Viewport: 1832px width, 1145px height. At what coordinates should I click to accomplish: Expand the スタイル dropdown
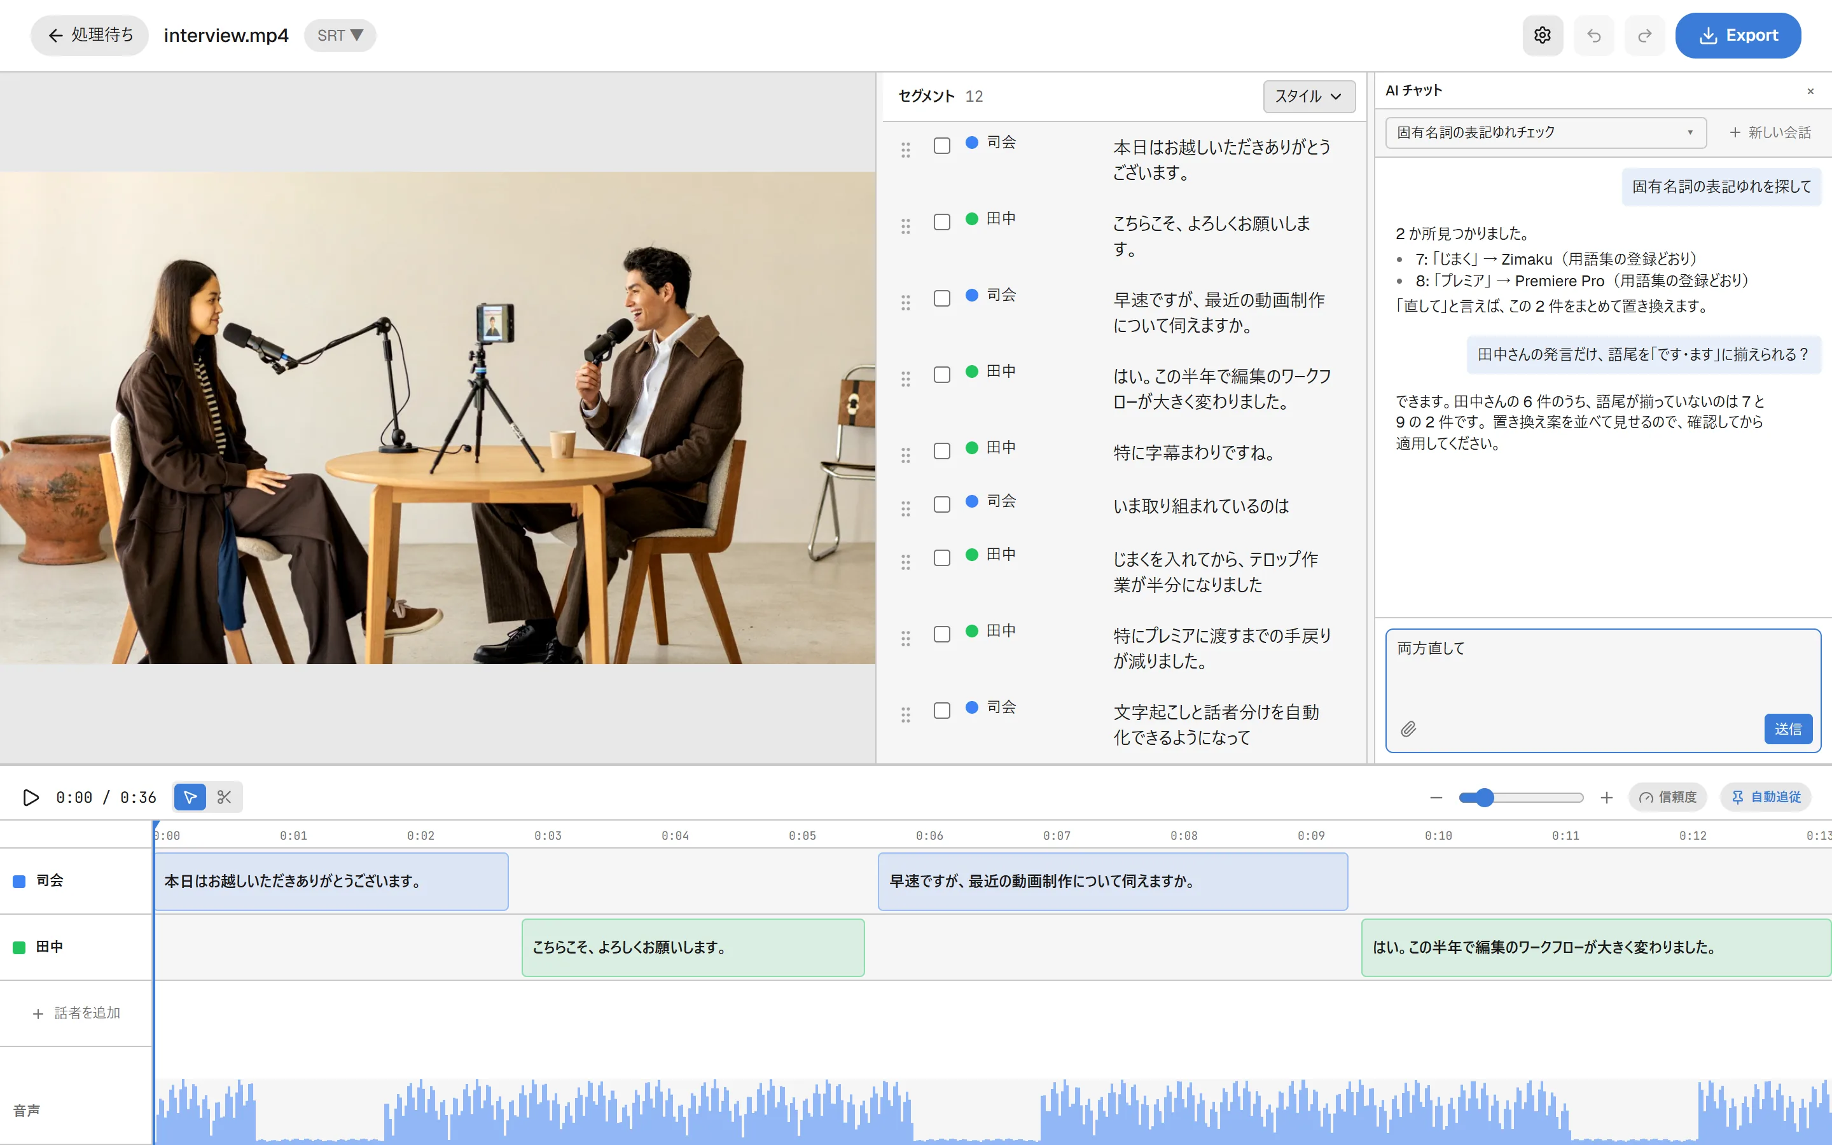[1309, 96]
